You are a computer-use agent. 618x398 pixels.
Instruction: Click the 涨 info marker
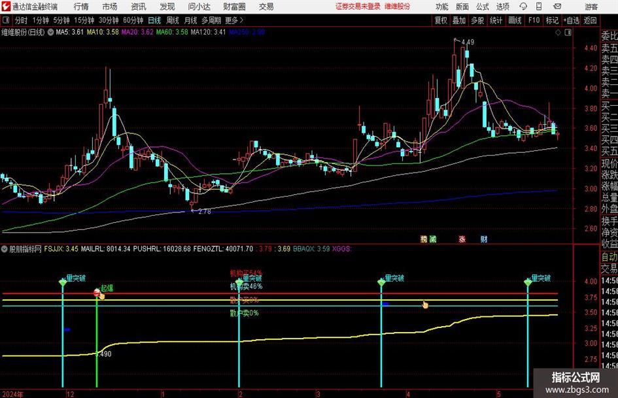pos(462,239)
